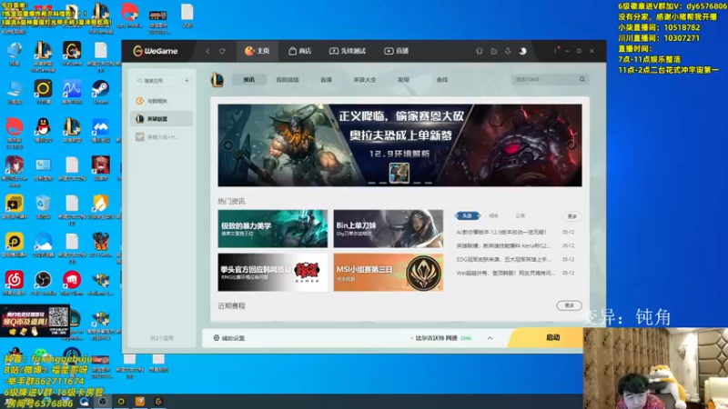This screenshot has height=409, width=728.
Task: Select the 穿越火线 entry in the sidebar
Action: pyautogui.click(x=161, y=137)
